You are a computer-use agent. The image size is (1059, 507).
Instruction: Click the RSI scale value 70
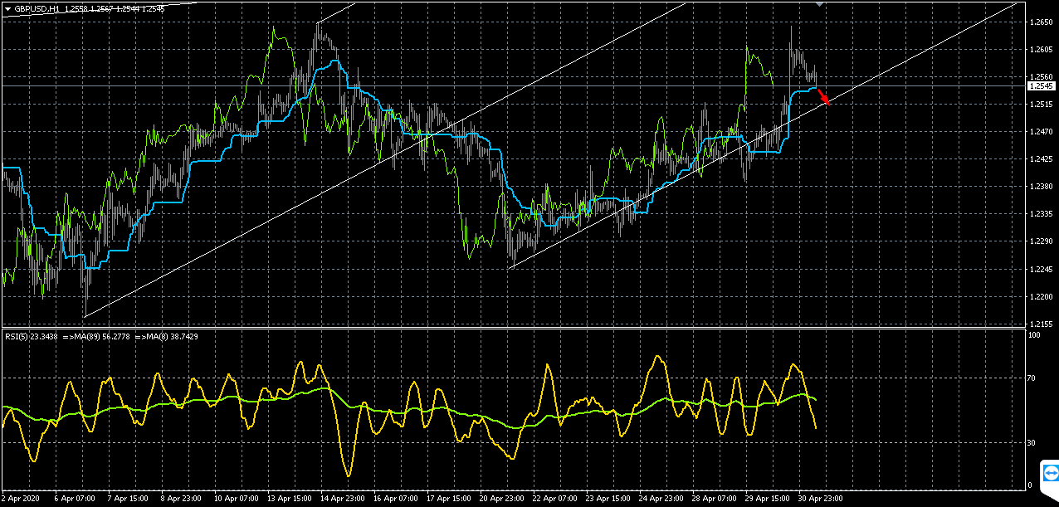[x=1032, y=378]
